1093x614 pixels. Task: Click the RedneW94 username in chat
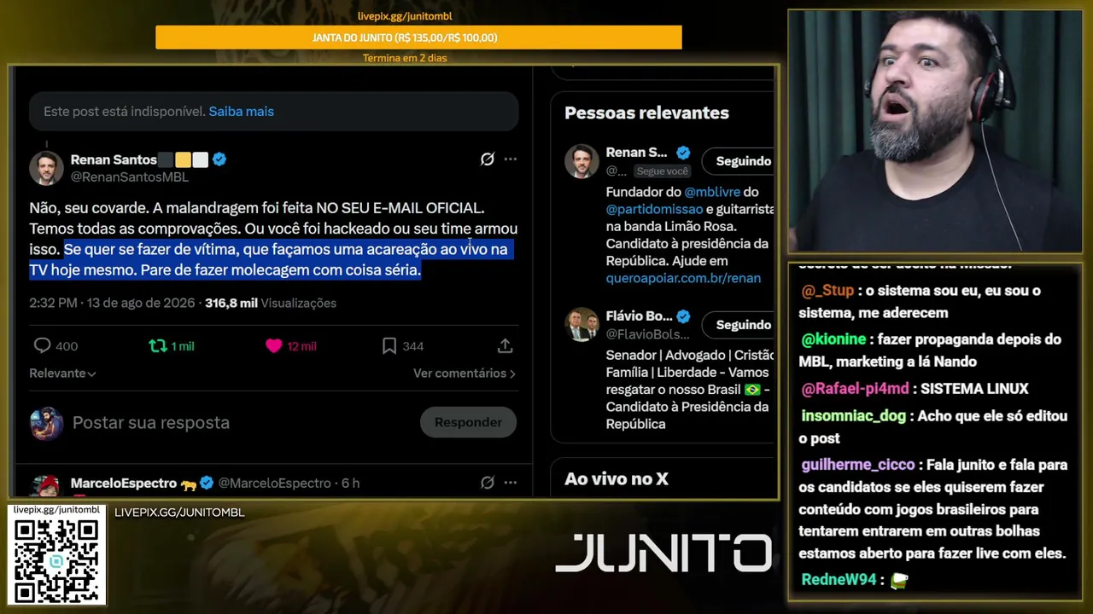click(x=839, y=580)
